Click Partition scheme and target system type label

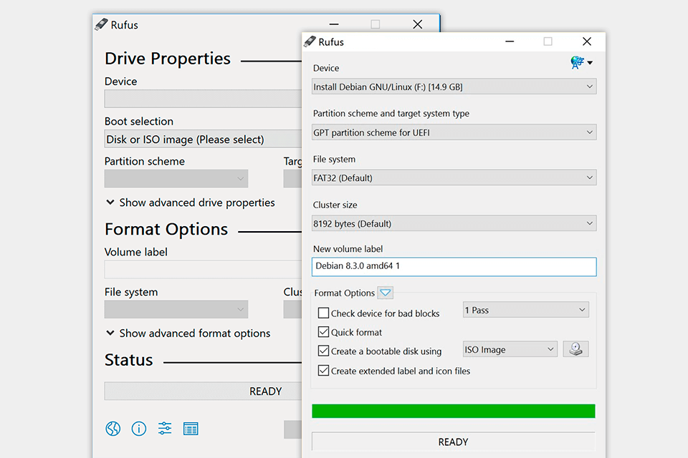tap(391, 114)
